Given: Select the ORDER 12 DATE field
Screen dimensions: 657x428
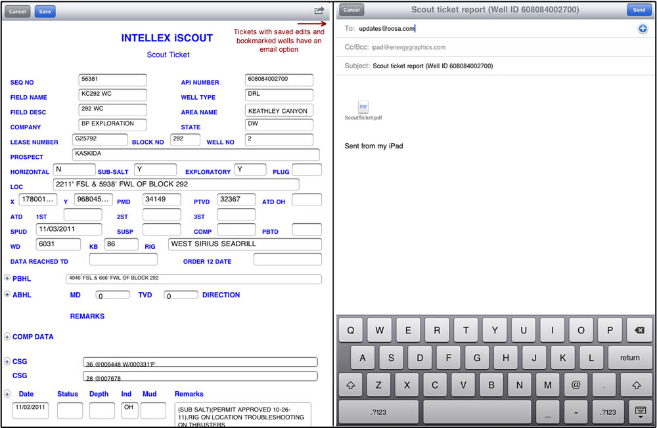Looking at the screenshot, I should tap(288, 259).
